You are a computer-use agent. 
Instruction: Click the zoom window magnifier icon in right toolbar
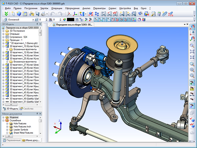(x=192, y=45)
